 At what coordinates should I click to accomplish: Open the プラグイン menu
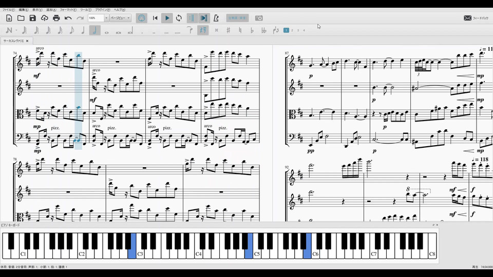click(x=103, y=10)
